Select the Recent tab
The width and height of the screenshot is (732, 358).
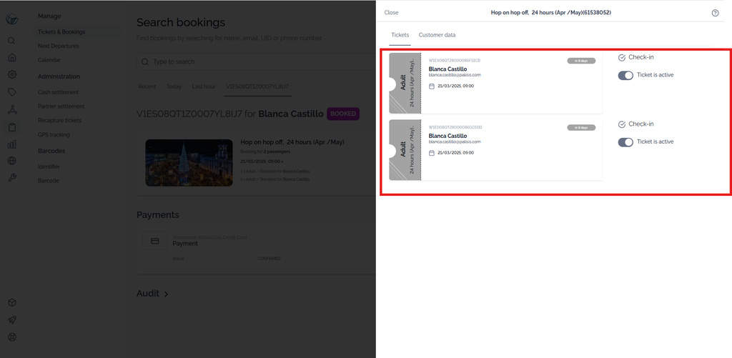147,86
